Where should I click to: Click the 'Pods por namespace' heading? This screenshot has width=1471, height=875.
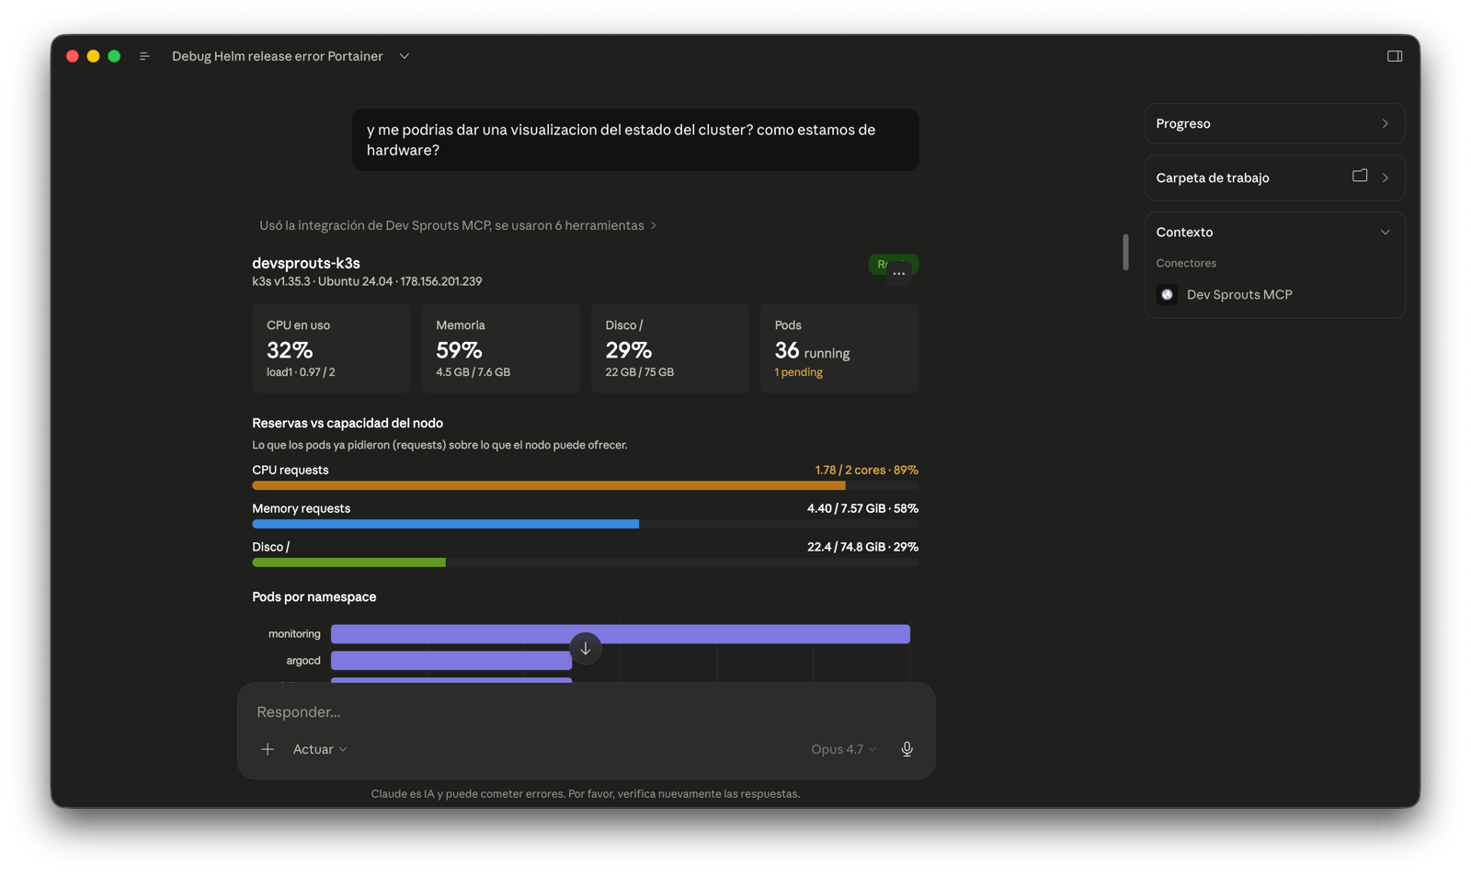(314, 597)
